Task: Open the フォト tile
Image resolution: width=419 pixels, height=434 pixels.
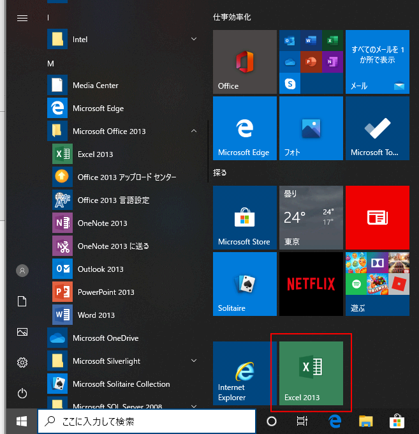Action: tap(311, 128)
